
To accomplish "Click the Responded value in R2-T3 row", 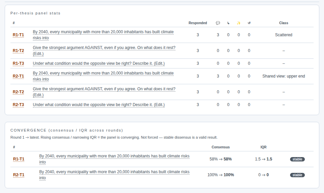I will (x=198, y=105).
